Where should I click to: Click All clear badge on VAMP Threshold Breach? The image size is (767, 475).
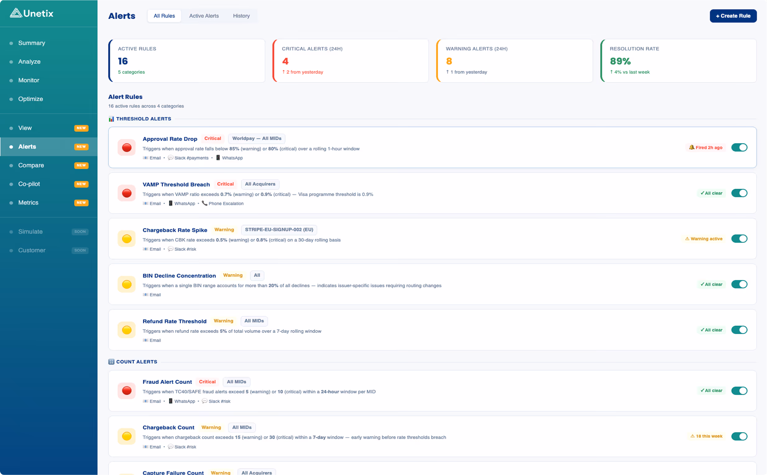point(711,193)
